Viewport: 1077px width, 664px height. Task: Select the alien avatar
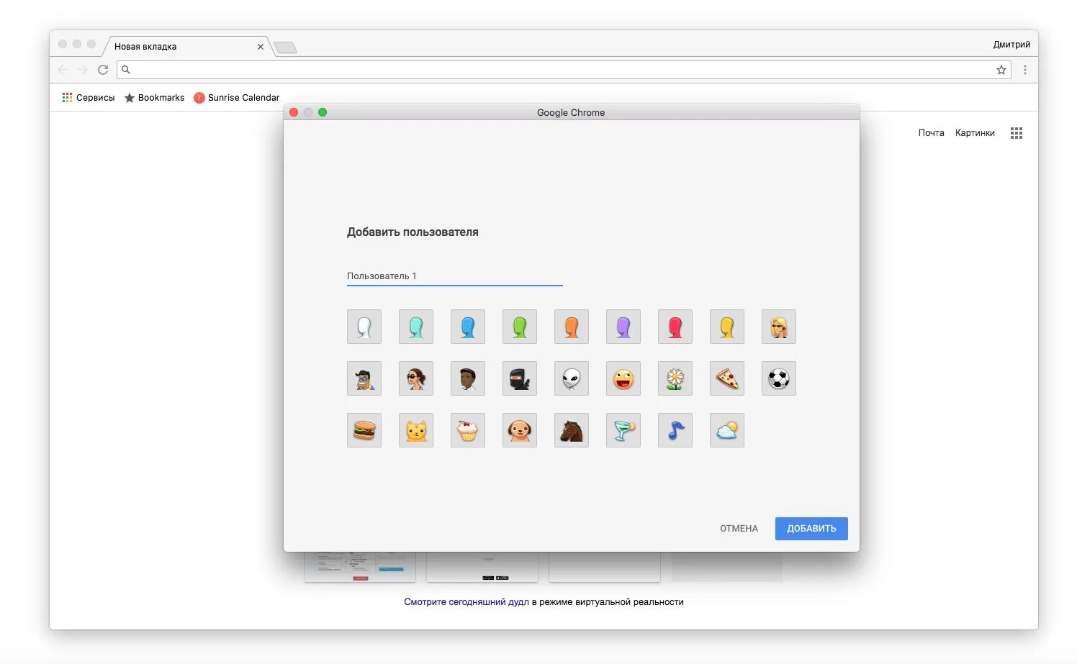pos(572,378)
